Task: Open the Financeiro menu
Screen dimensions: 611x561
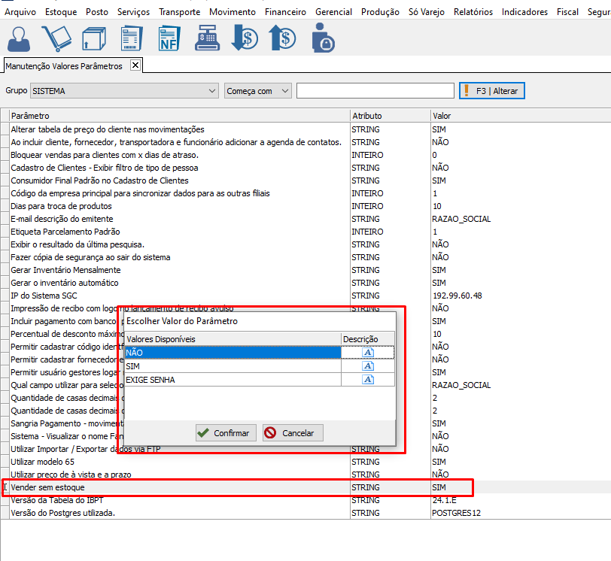Action: [x=285, y=12]
